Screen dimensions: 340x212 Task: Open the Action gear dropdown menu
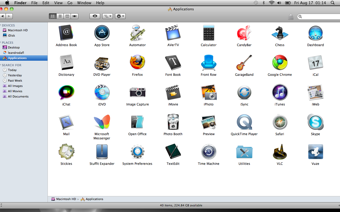coord(120,16)
